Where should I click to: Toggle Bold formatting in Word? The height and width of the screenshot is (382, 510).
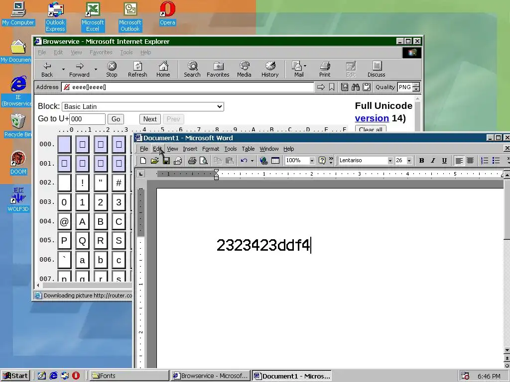[x=421, y=161]
